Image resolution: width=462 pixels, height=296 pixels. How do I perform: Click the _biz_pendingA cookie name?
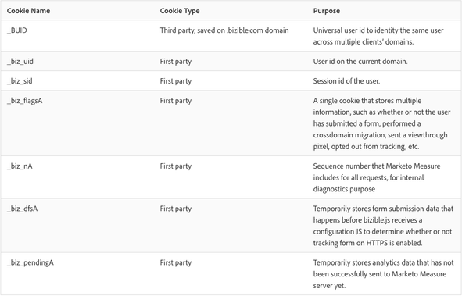click(x=30, y=262)
